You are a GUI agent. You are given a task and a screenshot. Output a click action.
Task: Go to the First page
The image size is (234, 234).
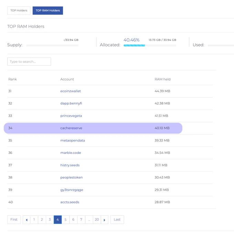tap(14, 220)
